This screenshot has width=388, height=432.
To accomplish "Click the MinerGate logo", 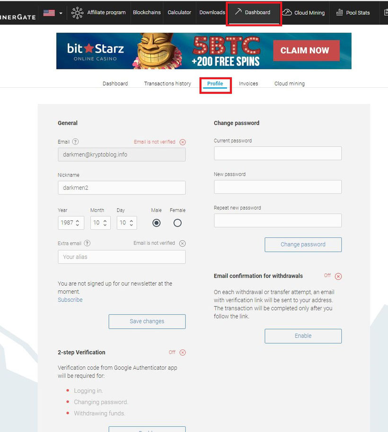I will click(18, 17).
